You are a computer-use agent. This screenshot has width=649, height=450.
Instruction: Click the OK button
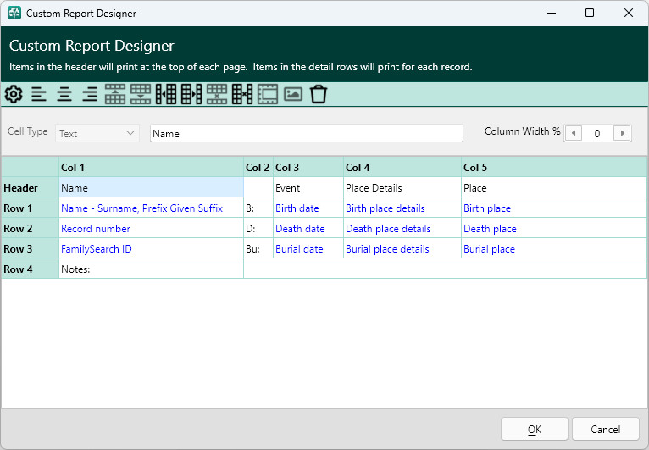tap(535, 429)
